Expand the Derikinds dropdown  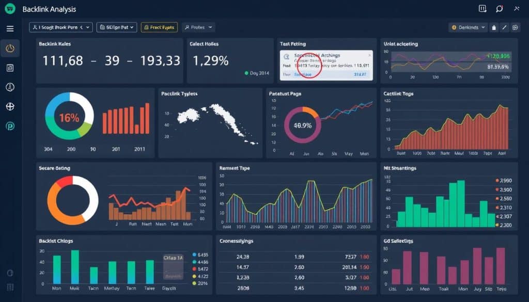(468, 27)
